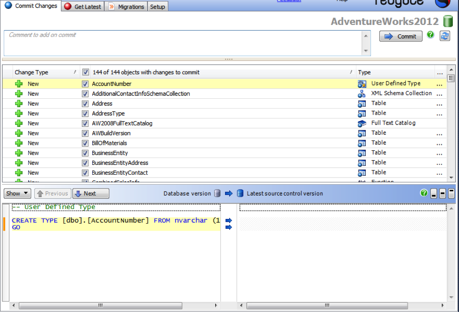Screen dimensions: 459x312
Task: Choose the middle split layout icon in comparison bar
Action: [x=443, y=194]
